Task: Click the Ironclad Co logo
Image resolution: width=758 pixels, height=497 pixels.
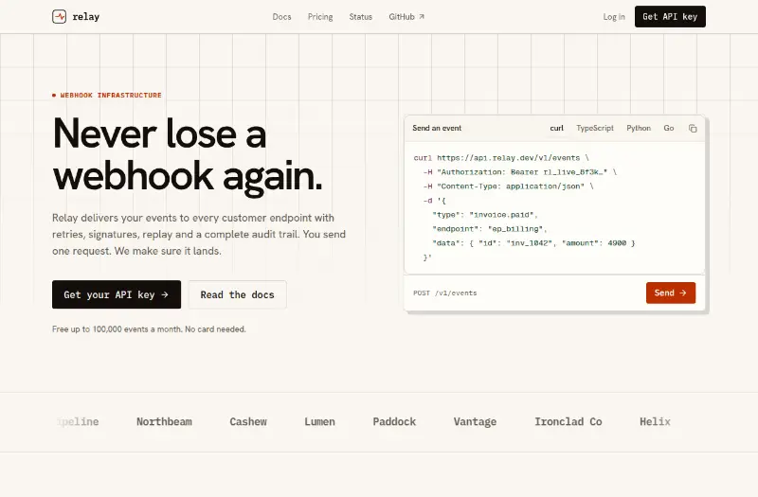Action: (568, 421)
